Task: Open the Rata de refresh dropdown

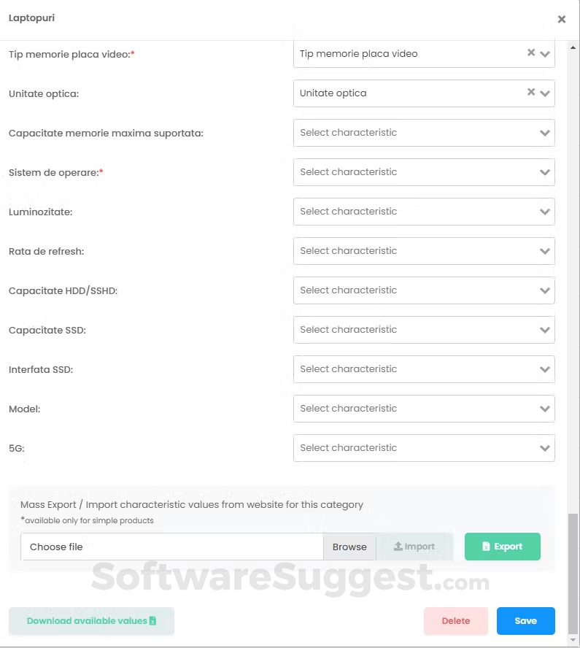Action: click(x=424, y=251)
